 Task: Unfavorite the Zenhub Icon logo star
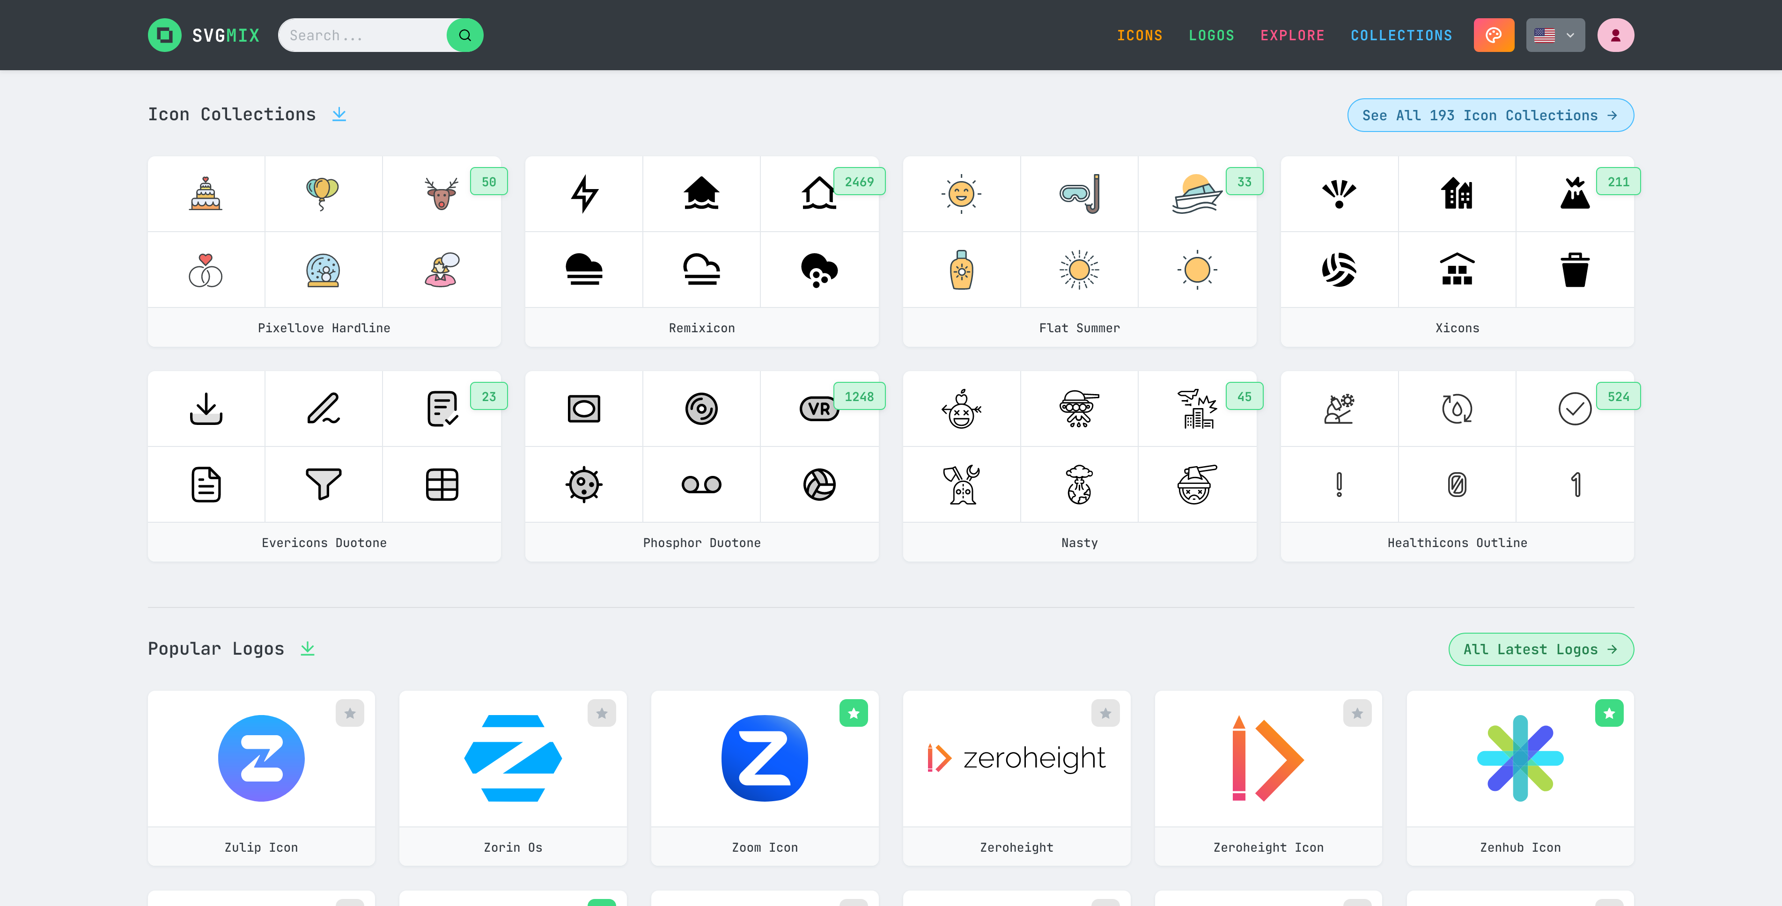pyautogui.click(x=1609, y=713)
